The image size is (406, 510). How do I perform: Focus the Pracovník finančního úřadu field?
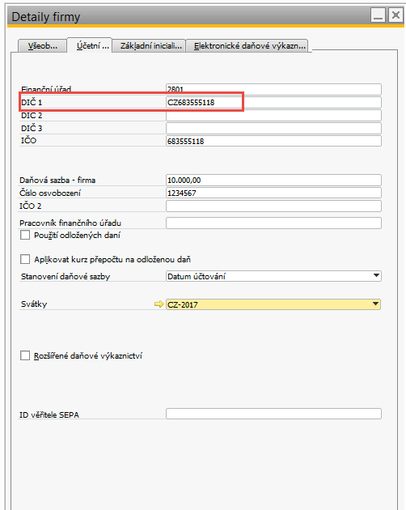[x=273, y=223]
